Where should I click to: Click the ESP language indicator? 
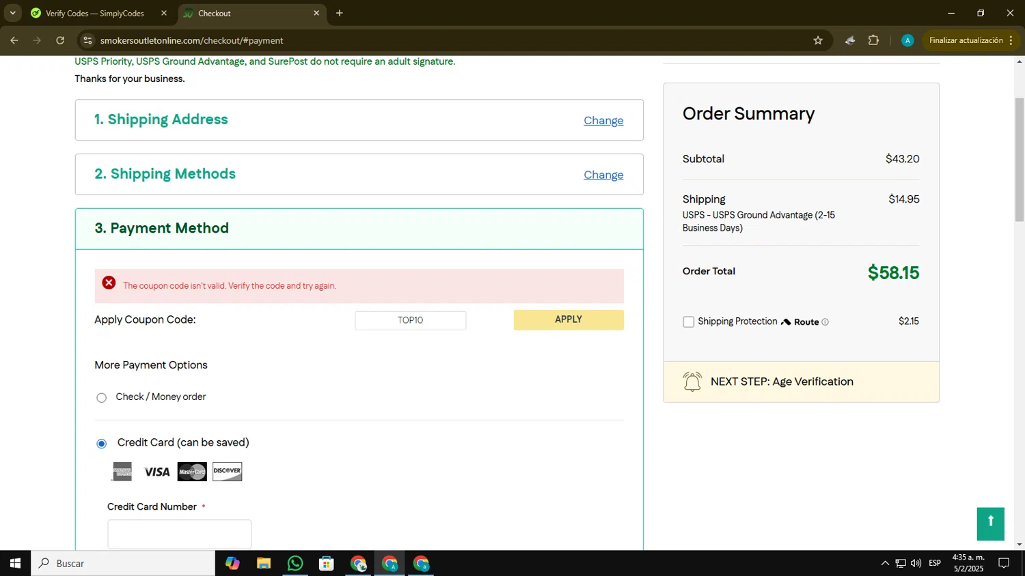click(935, 563)
